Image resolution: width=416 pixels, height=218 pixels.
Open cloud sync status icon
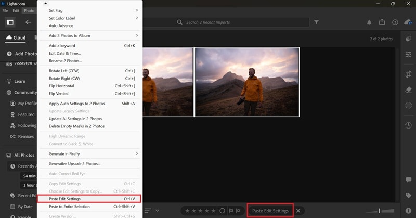(408, 22)
